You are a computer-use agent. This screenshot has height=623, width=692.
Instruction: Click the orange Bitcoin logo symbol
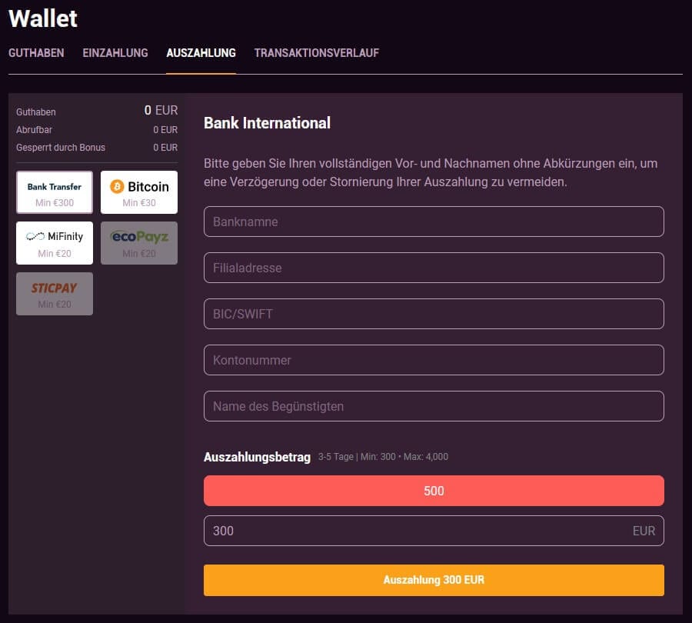point(117,185)
